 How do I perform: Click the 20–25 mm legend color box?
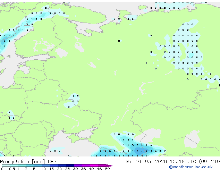click(62, 165)
